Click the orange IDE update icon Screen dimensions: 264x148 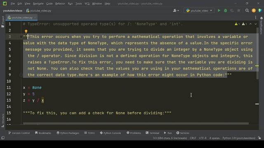254,11
